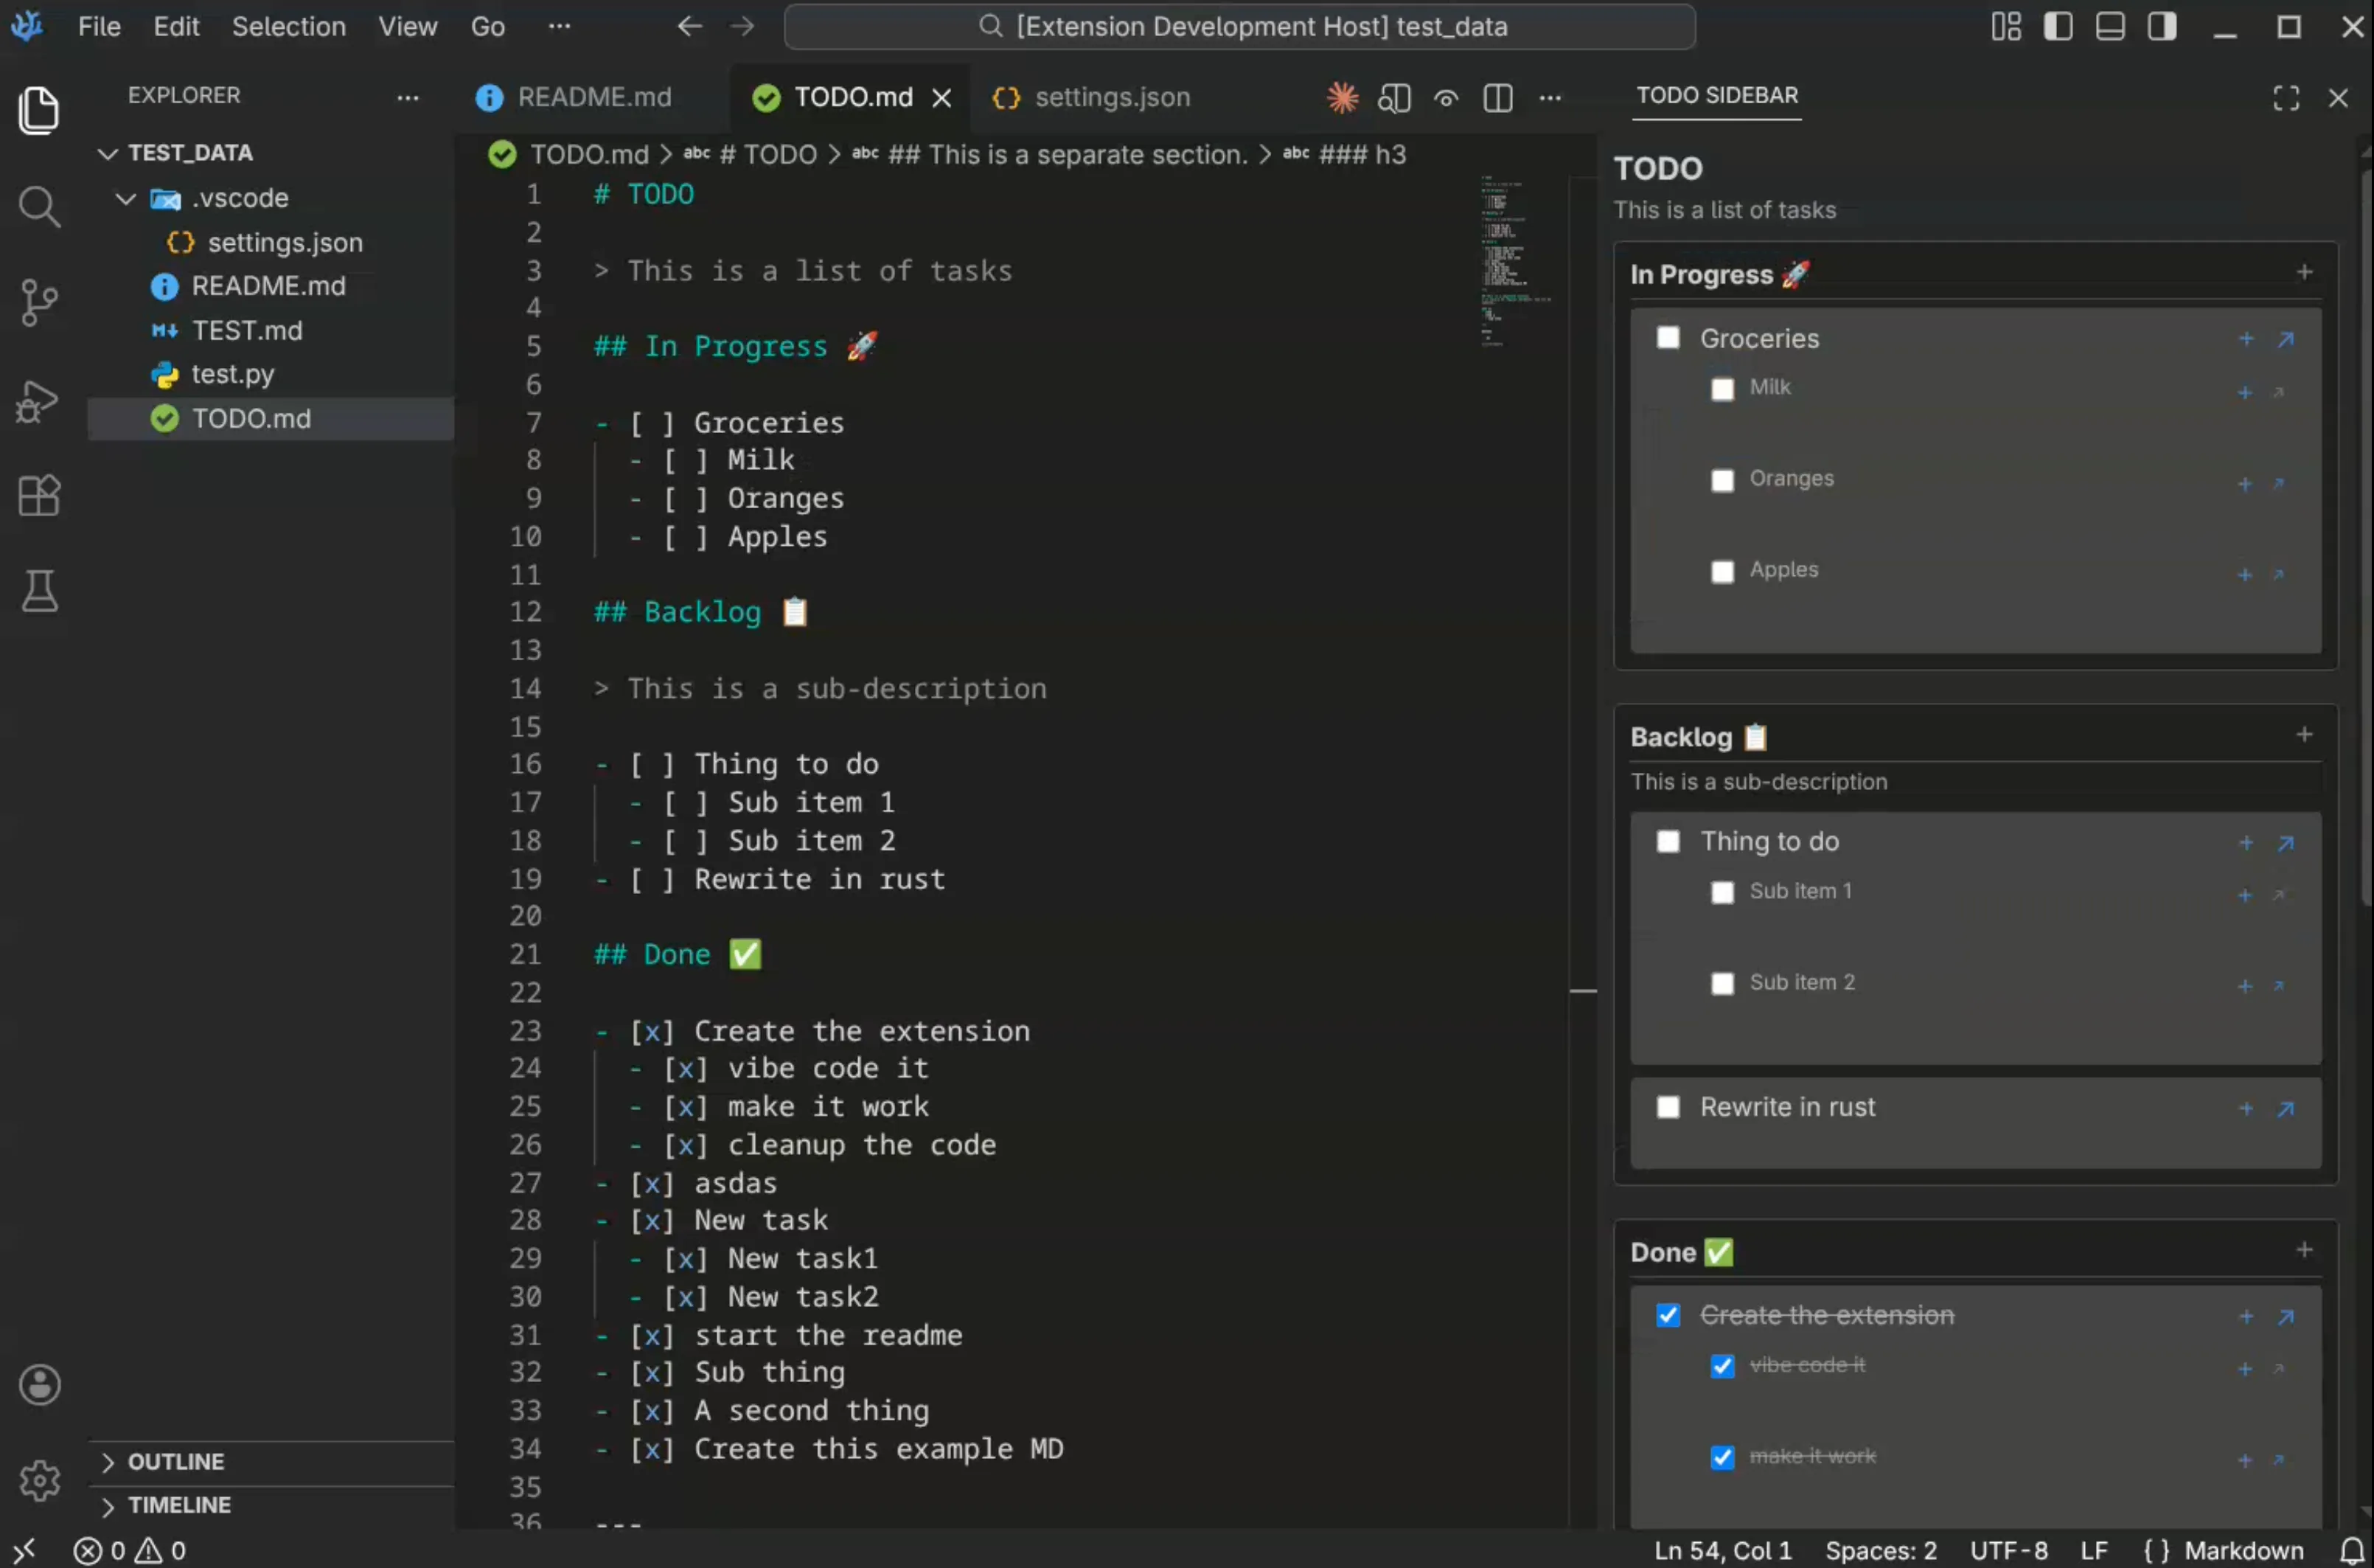Maximize the TODO Sidebar panel
2374x1568 pixels.
click(x=2285, y=97)
